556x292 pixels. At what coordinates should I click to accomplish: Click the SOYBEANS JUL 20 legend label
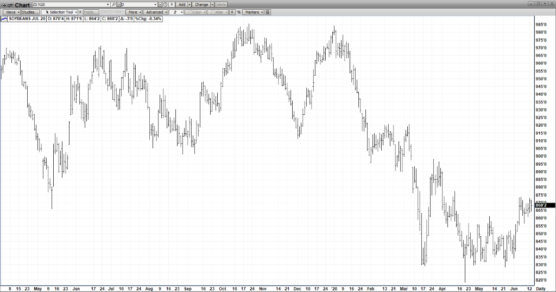click(27, 19)
